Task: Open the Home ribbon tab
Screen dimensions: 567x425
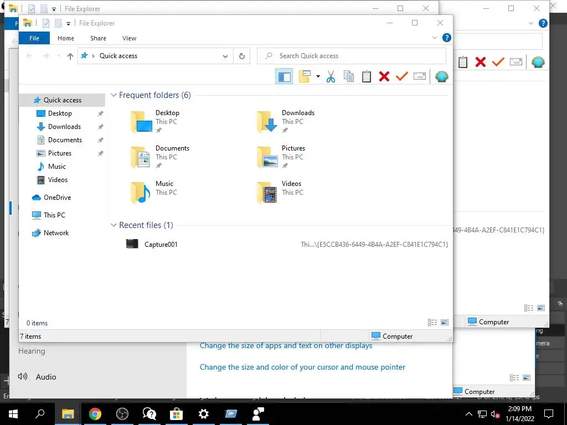Action: click(x=66, y=38)
